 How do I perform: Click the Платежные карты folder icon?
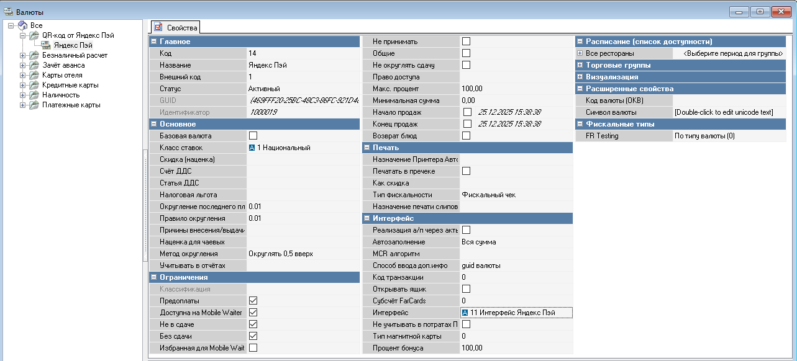34,105
